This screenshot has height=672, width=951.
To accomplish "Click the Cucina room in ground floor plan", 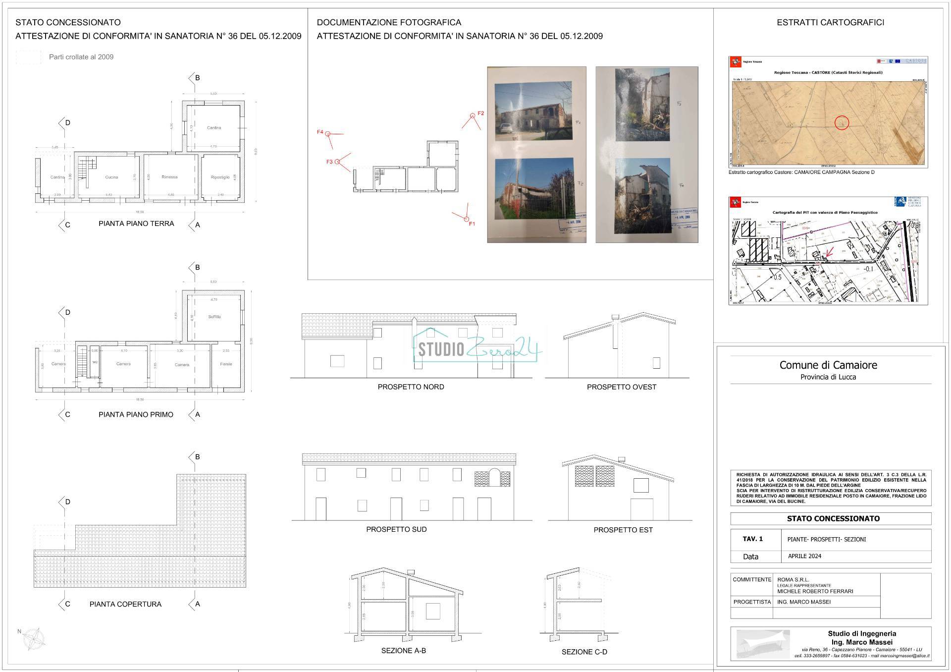I will (111, 177).
